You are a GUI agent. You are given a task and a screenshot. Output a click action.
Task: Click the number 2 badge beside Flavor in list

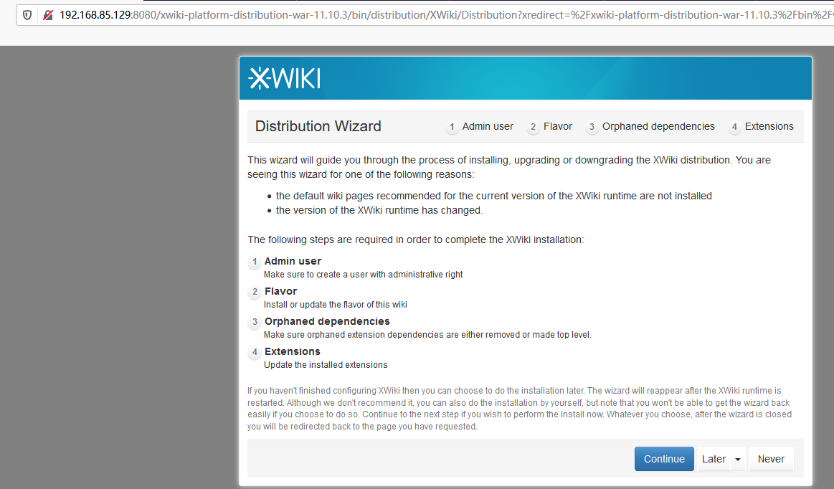[255, 292]
